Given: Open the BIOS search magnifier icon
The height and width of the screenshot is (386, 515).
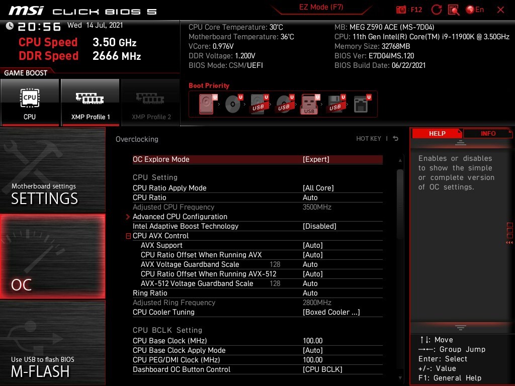Looking at the screenshot, I should pyautogui.click(x=454, y=10).
